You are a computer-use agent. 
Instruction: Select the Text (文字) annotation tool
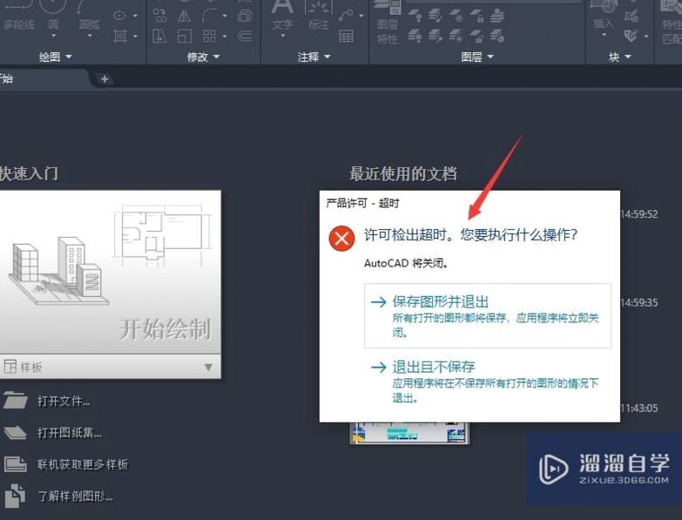(282, 15)
